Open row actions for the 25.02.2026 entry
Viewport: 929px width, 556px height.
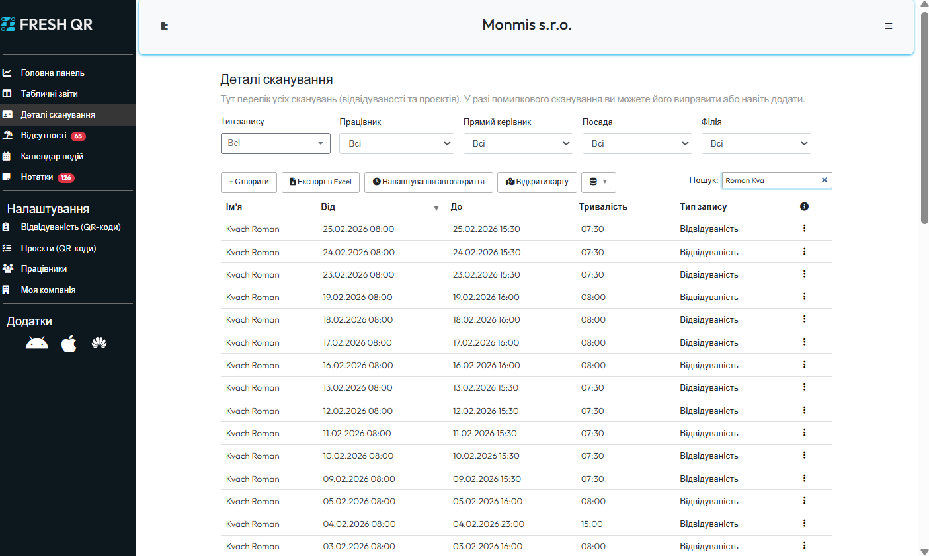[x=804, y=229]
